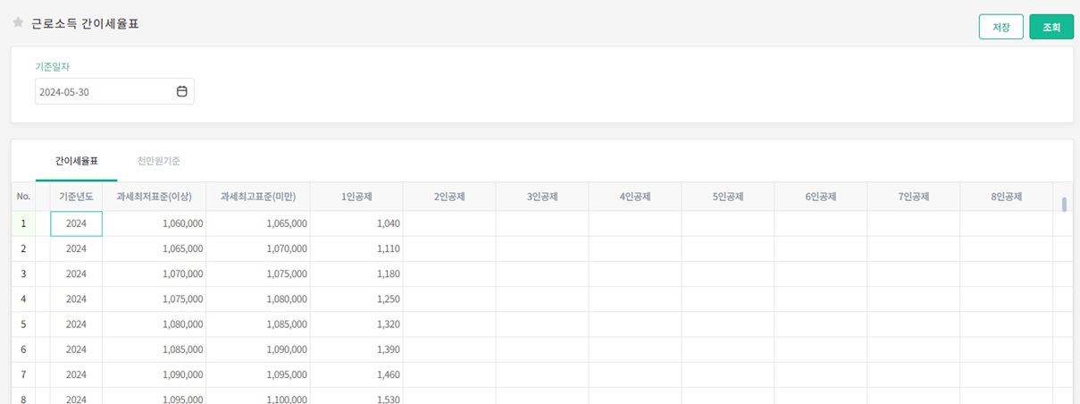Select row number 1 in the grid
The height and width of the screenshot is (404, 1080).
point(23,223)
